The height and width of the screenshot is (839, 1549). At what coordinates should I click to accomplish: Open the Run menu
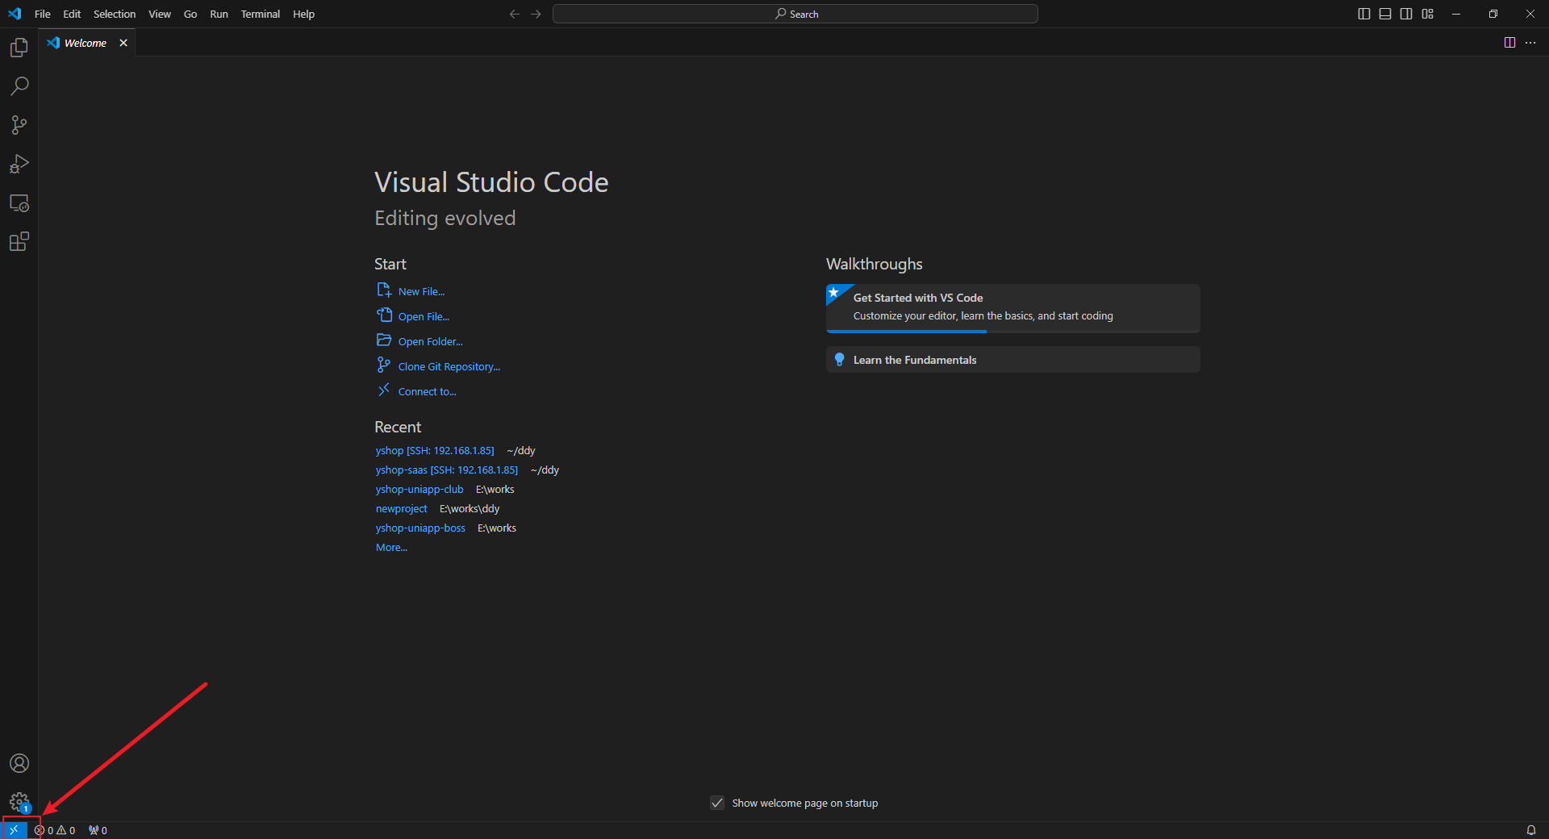coord(219,14)
